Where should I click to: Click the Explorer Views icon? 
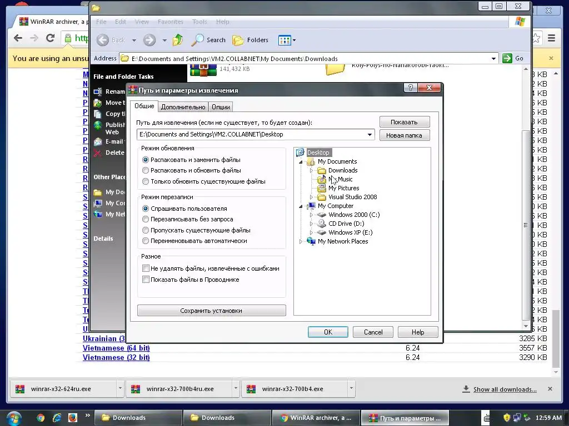(284, 40)
